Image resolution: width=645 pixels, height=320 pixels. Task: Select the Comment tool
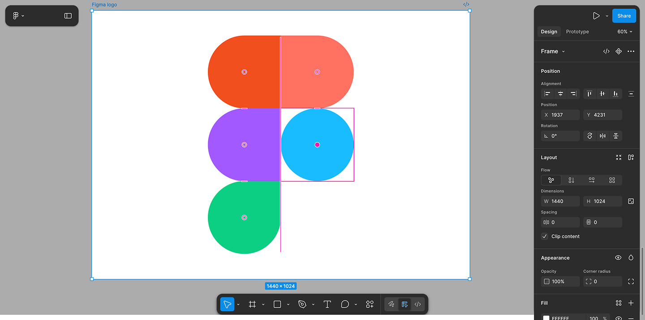pyautogui.click(x=345, y=304)
